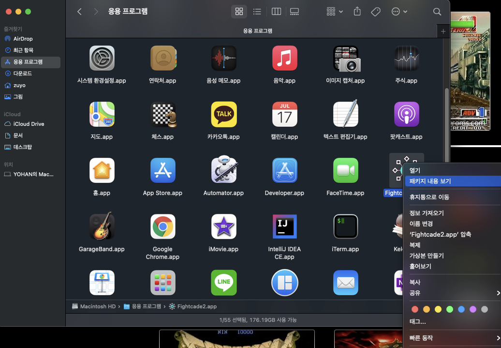501x348 pixels.
Task: Select the 이미지 캡처.app icon
Action: 346,59
